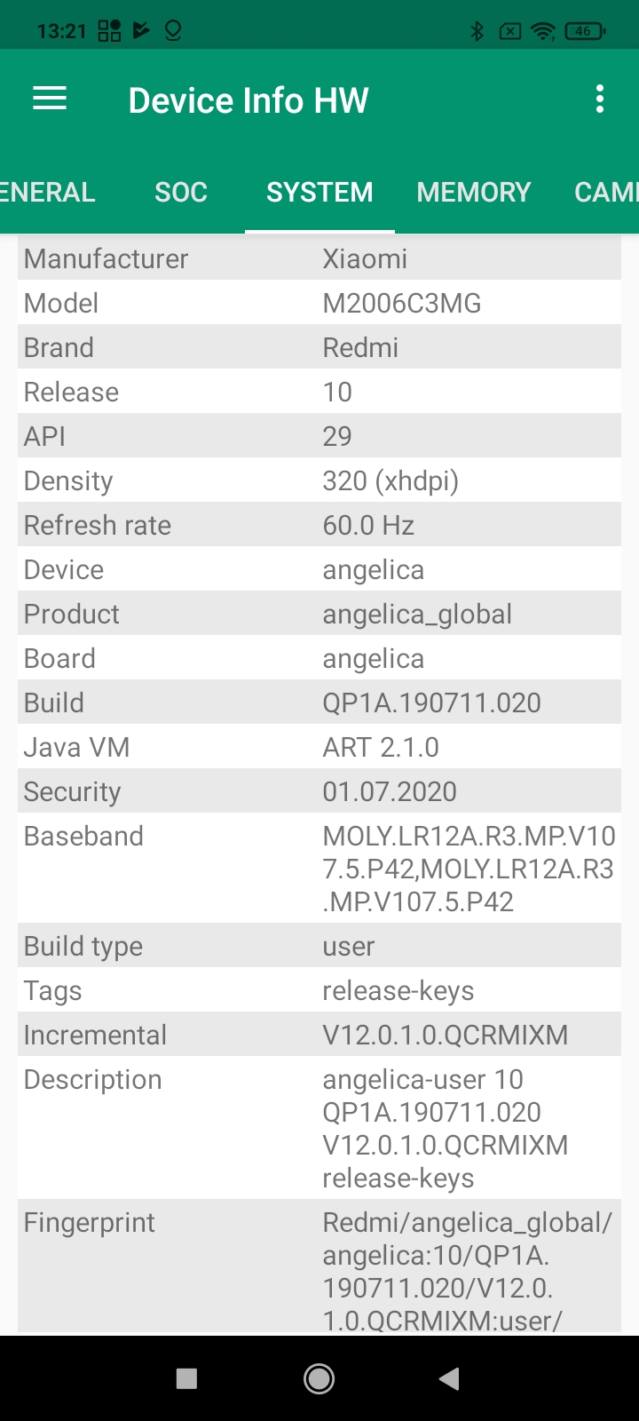Tap the Fingerprint row value
The image size is (639, 1421).
click(467, 1271)
